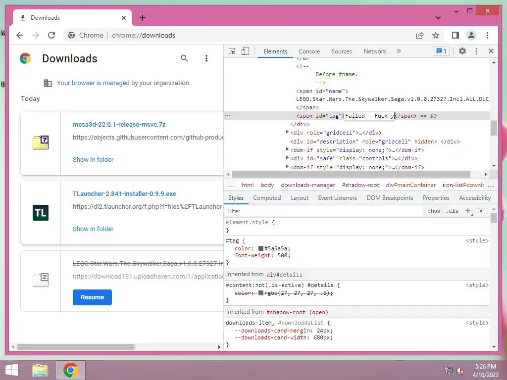Search downloads with the magnifier icon
Image resolution: width=507 pixels, height=380 pixels.
[x=184, y=58]
